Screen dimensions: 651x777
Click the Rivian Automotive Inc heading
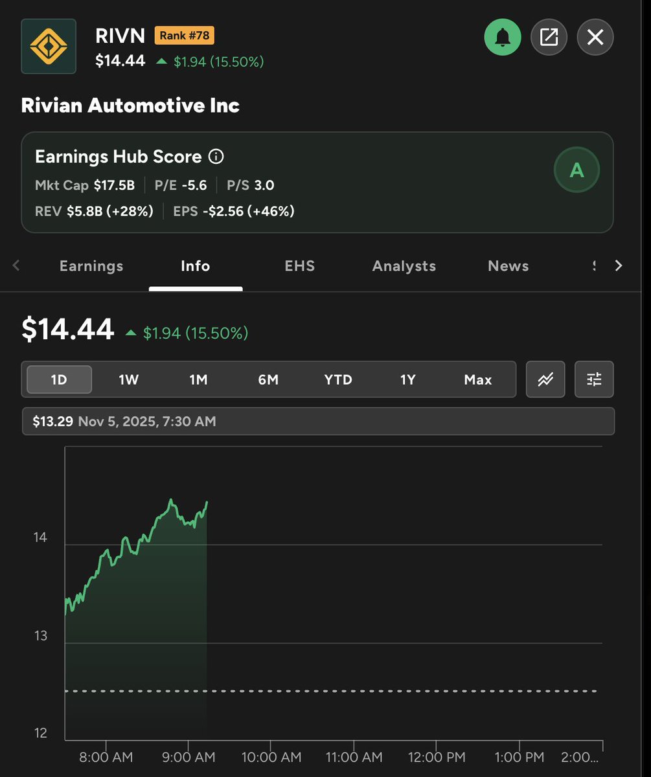[x=130, y=106]
